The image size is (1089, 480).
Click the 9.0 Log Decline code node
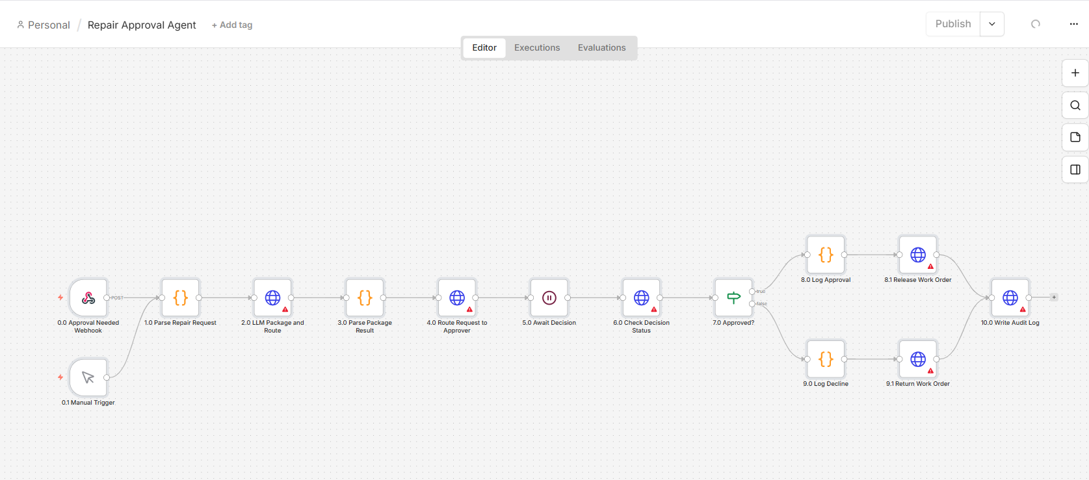826,359
